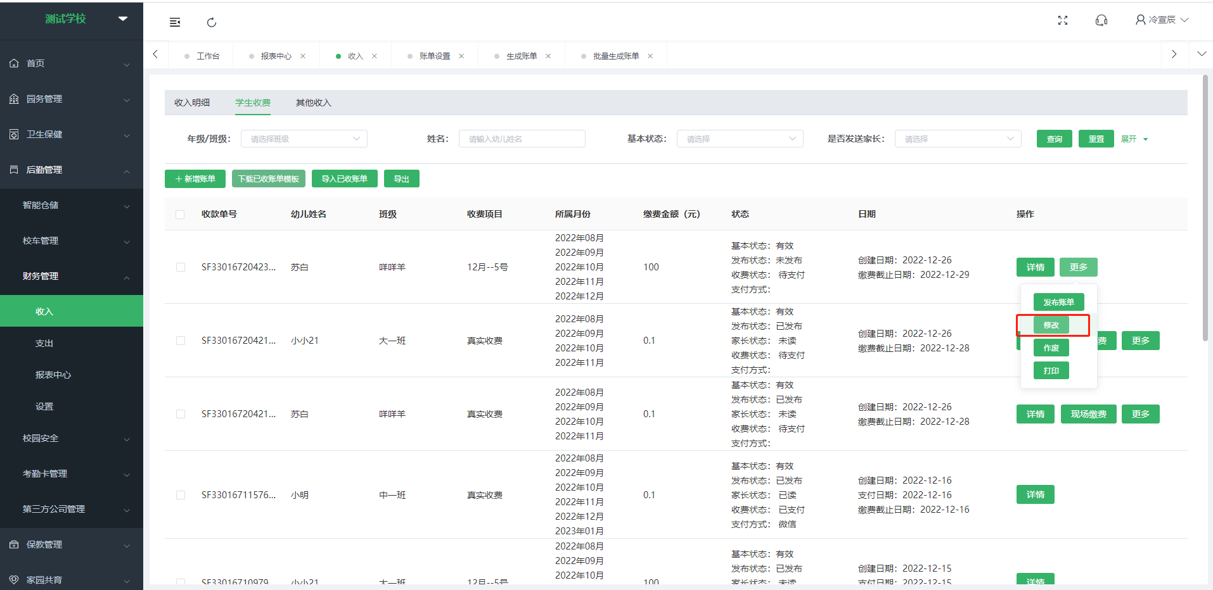The width and height of the screenshot is (1213, 590).
Task: Open the 基本状态 dropdown
Action: 740,139
